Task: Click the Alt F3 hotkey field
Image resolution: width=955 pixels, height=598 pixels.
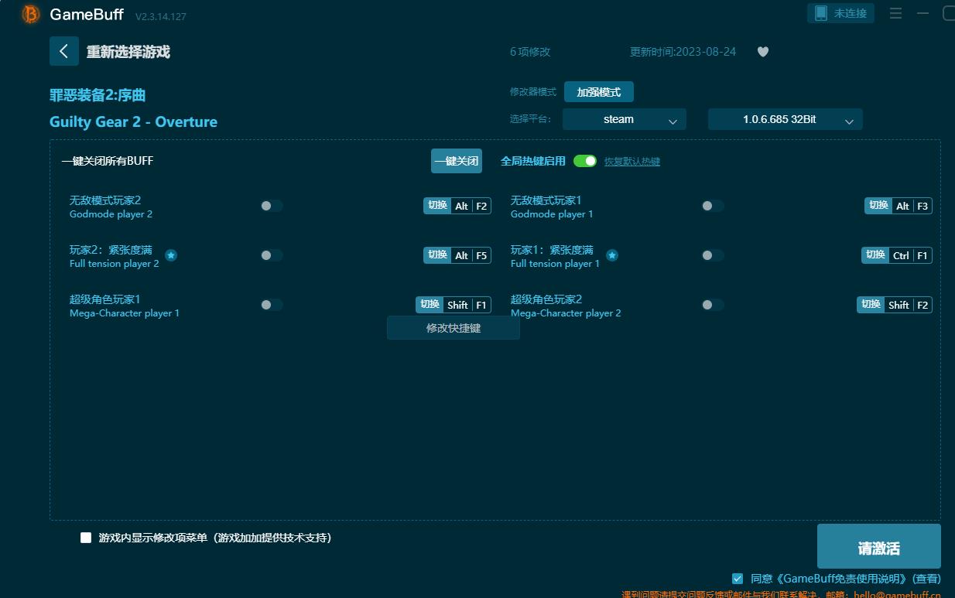Action: pyautogui.click(x=912, y=206)
